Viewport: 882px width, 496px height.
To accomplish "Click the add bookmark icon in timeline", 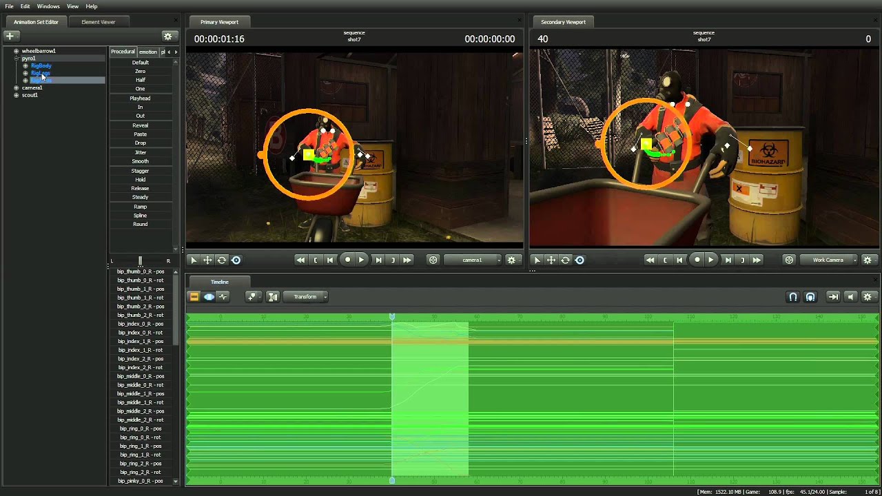I will 252,297.
